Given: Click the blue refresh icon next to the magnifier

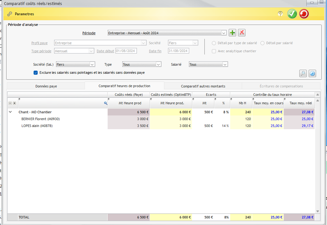Looking at the screenshot, I should 312,73.
